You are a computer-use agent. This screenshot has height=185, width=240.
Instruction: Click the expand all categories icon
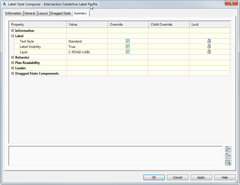coord(228,156)
